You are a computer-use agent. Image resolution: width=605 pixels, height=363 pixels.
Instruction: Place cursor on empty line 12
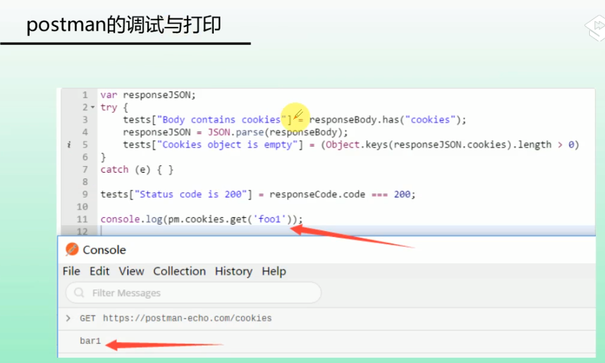(347, 231)
